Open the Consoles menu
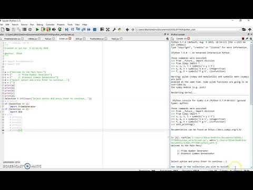The height and width of the screenshot is (190, 253). click(x=50, y=25)
